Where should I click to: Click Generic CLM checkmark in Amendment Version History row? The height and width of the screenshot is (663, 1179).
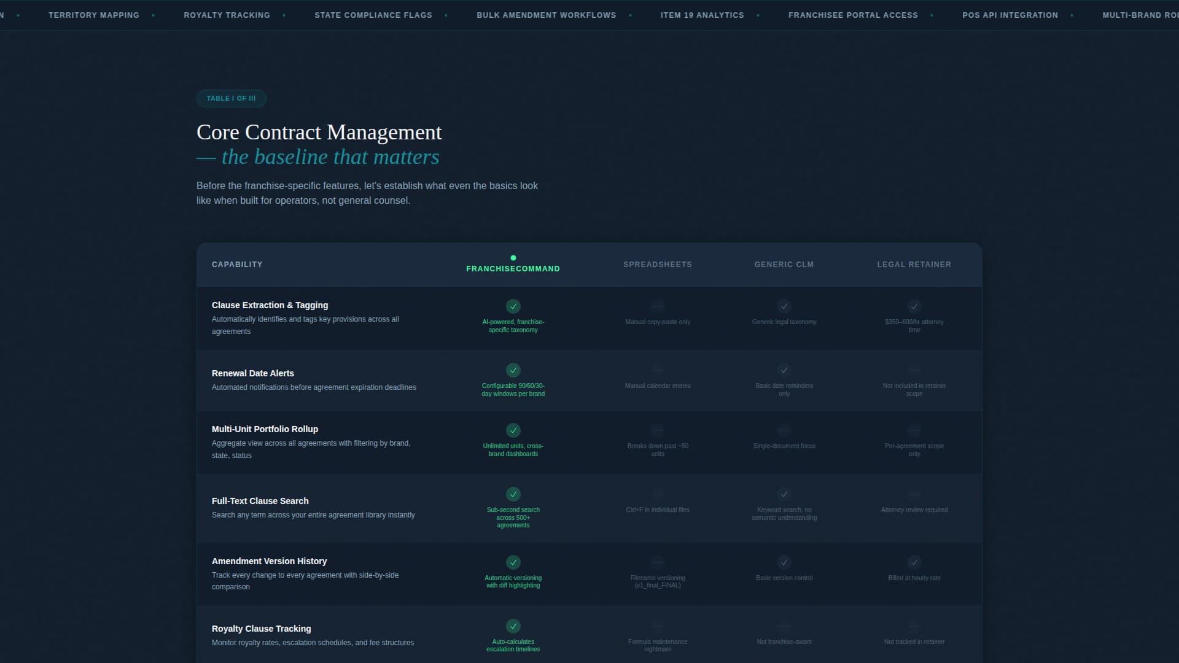coord(784,562)
